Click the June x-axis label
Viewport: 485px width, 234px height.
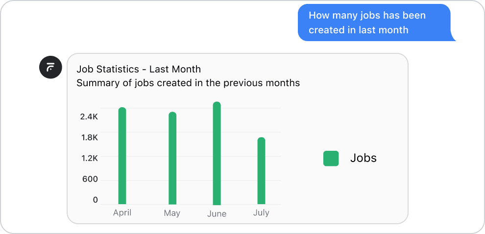click(217, 214)
